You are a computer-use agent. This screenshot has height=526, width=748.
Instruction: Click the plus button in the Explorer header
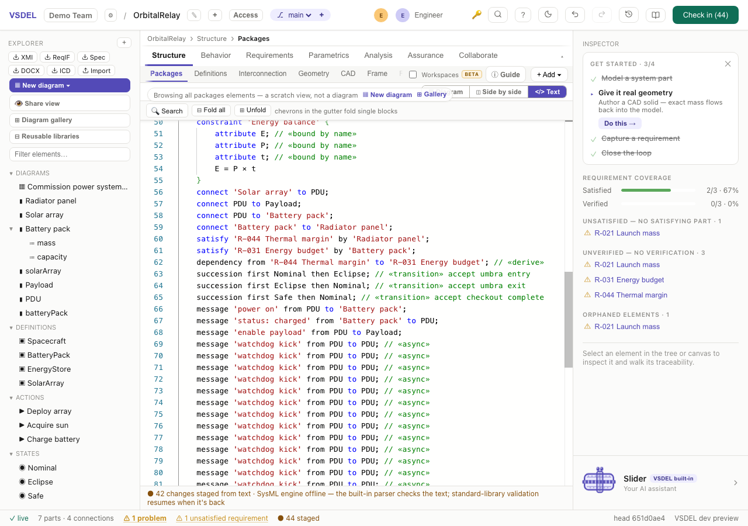[x=124, y=43]
